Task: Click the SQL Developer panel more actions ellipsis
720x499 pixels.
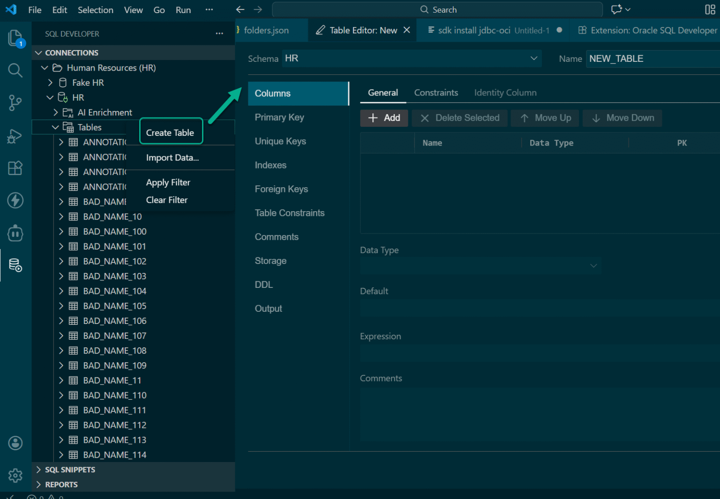Action: coord(219,34)
